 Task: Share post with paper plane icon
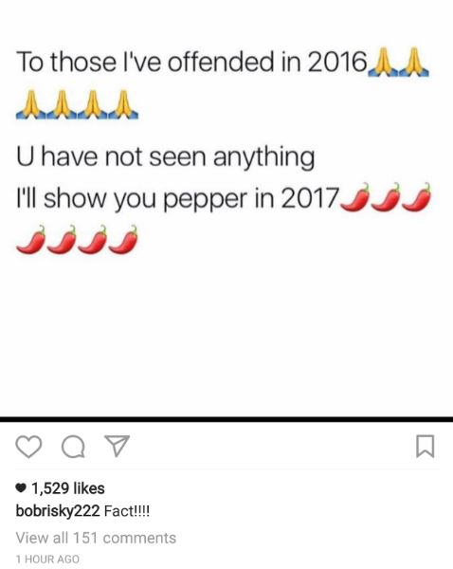pyautogui.click(x=117, y=446)
